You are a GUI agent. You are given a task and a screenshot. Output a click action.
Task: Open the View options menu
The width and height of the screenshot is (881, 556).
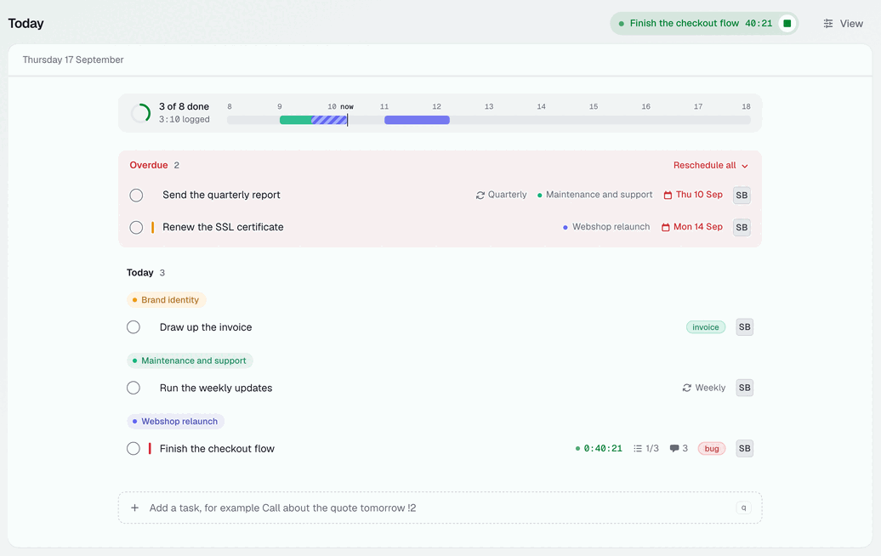coord(844,24)
